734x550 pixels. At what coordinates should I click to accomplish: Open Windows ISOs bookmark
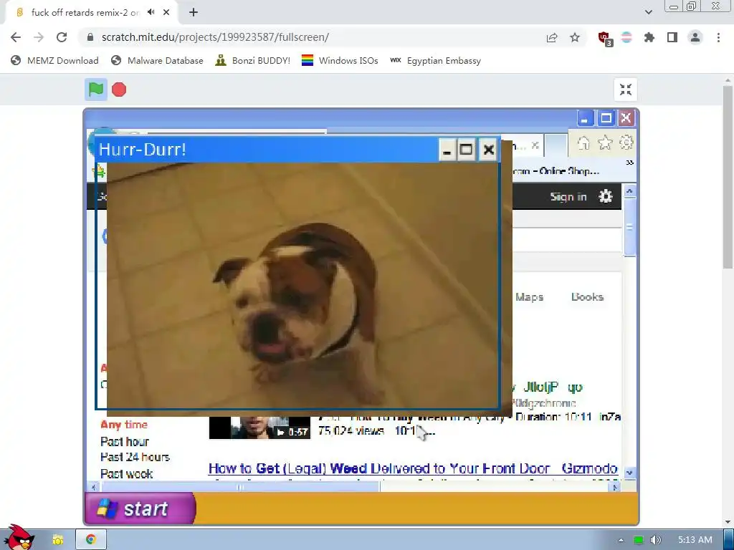tap(340, 60)
